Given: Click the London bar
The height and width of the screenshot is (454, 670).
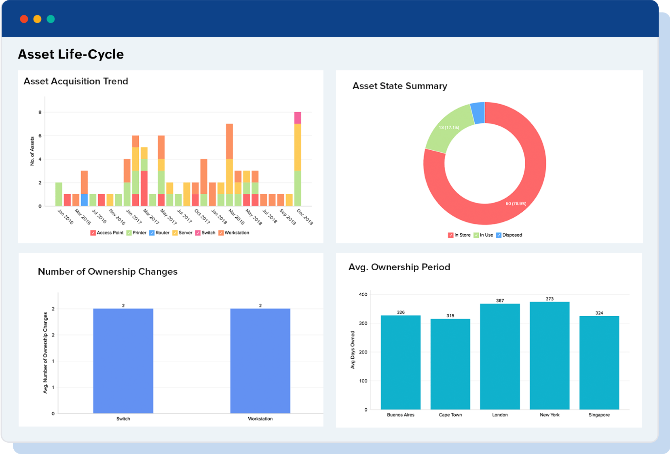Looking at the screenshot, I should [x=500, y=356].
